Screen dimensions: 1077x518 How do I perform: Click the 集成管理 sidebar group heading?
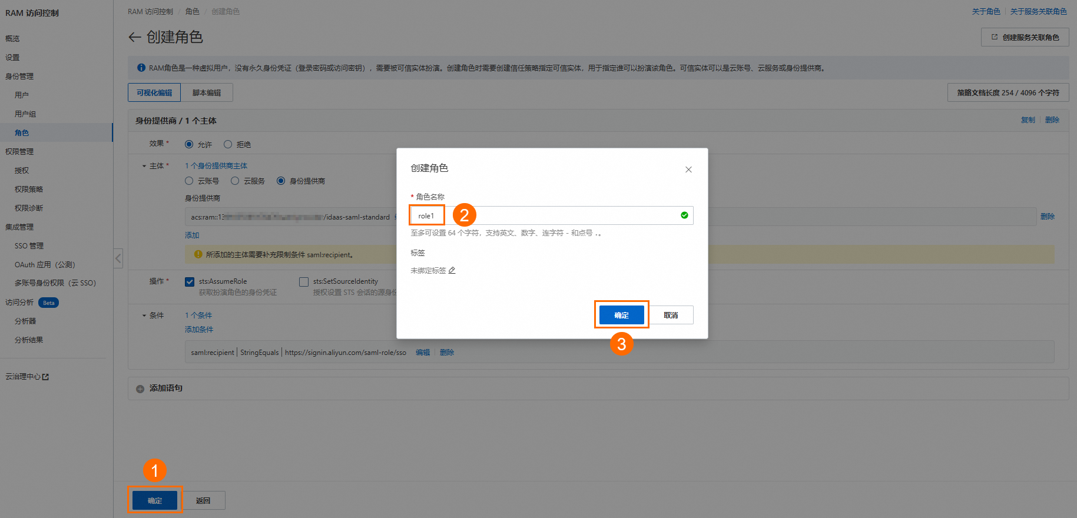(x=19, y=227)
